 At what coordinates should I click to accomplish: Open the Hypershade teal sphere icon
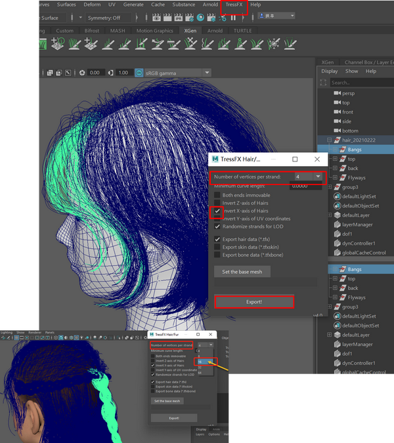[200, 18]
